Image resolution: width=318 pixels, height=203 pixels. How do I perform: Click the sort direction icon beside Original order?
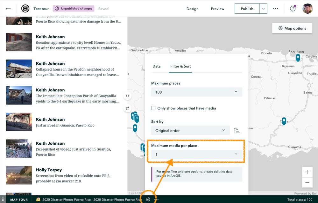[237, 130]
